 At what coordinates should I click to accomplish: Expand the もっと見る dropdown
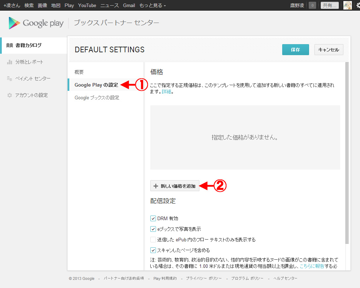[x=152, y=5]
